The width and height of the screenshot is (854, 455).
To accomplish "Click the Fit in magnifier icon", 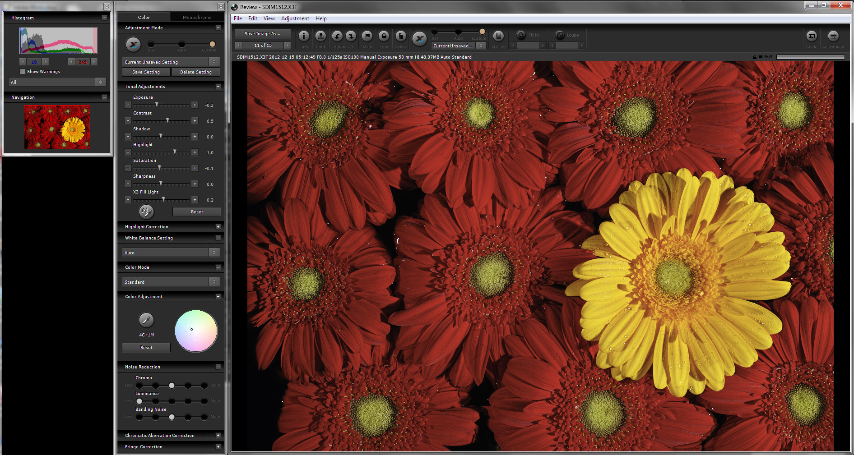I will tap(521, 35).
